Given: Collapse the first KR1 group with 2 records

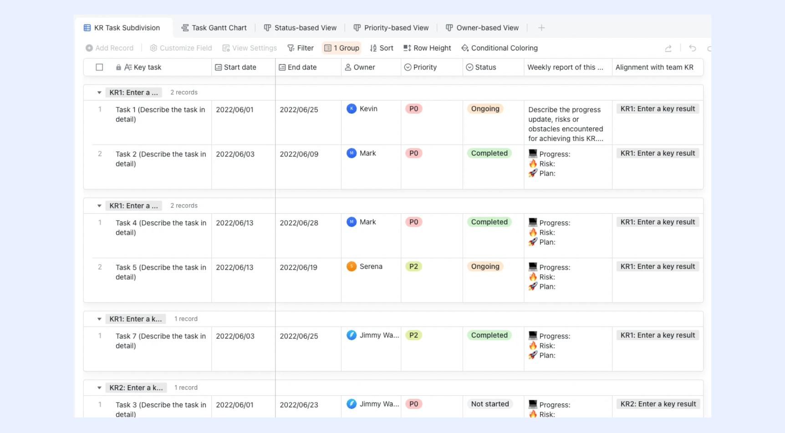Looking at the screenshot, I should [99, 92].
